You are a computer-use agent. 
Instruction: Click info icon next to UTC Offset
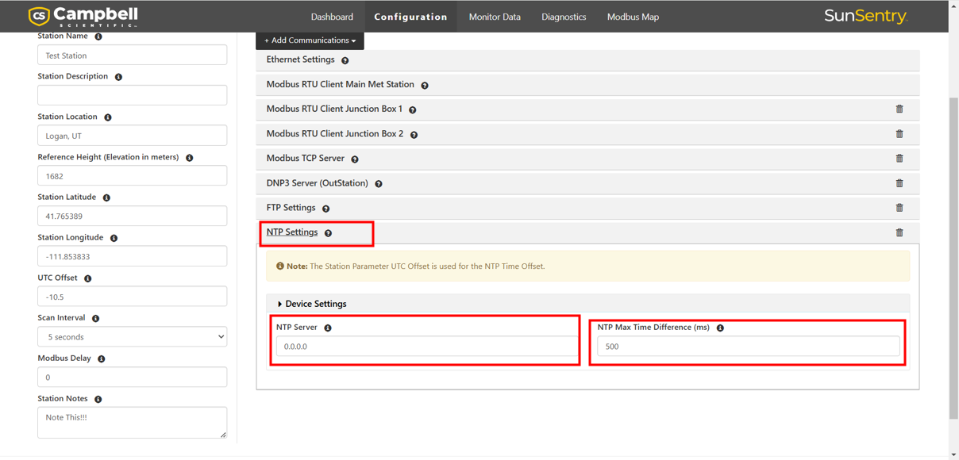(x=88, y=278)
